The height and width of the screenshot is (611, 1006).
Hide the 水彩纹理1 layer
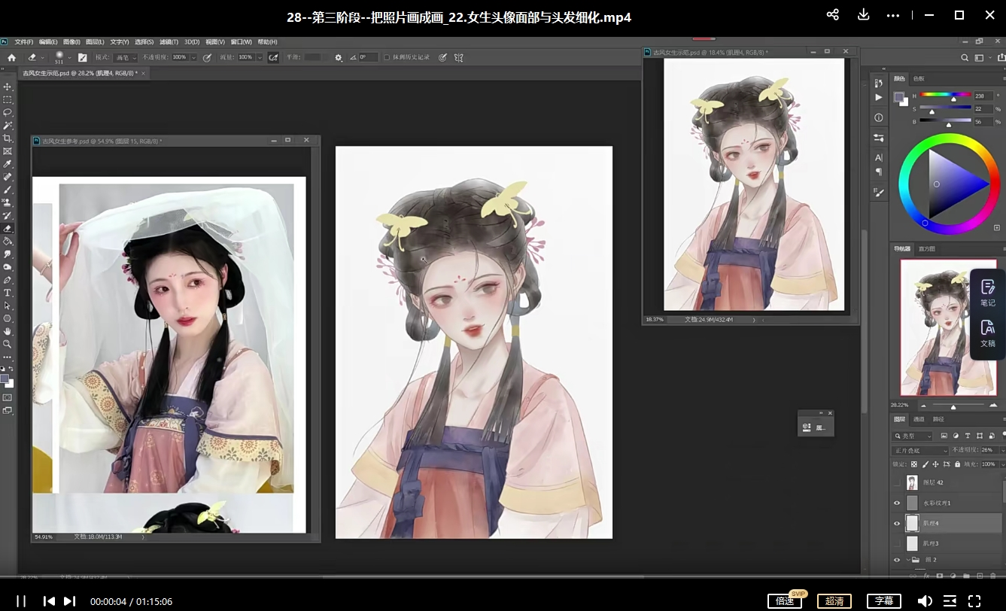896,503
